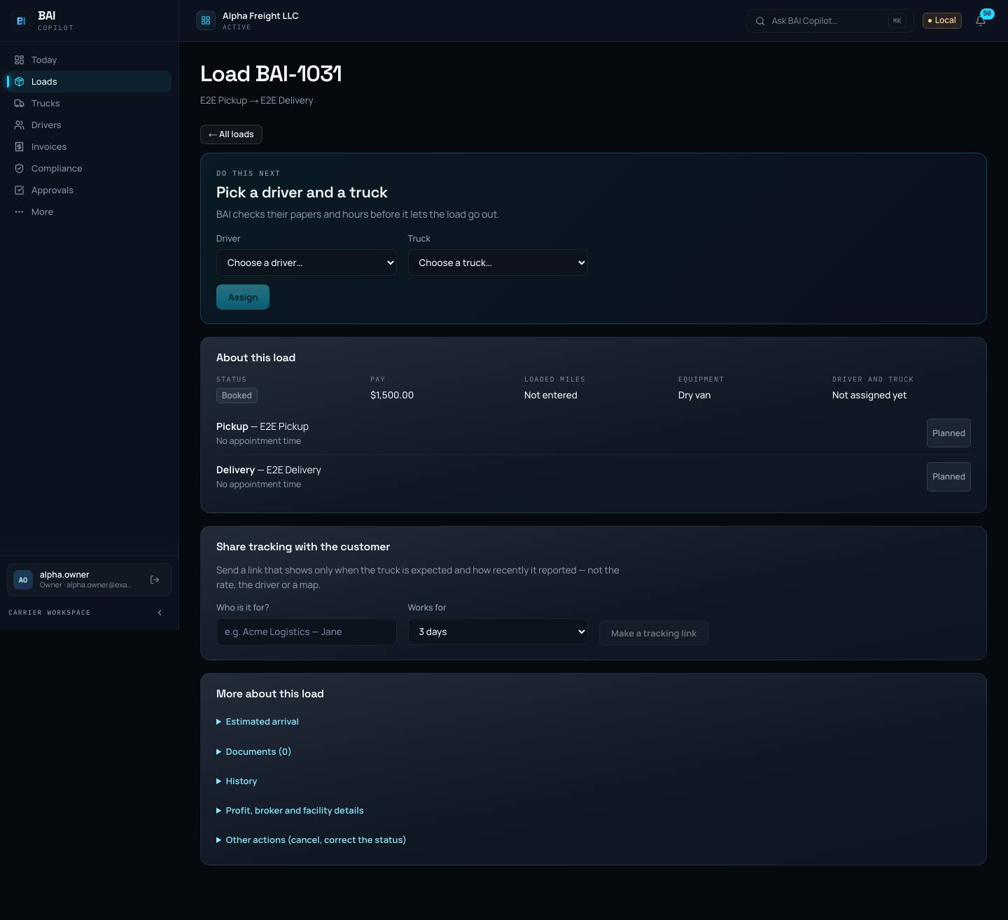
Task: Click the Planned status button for Pickup
Action: [948, 433]
